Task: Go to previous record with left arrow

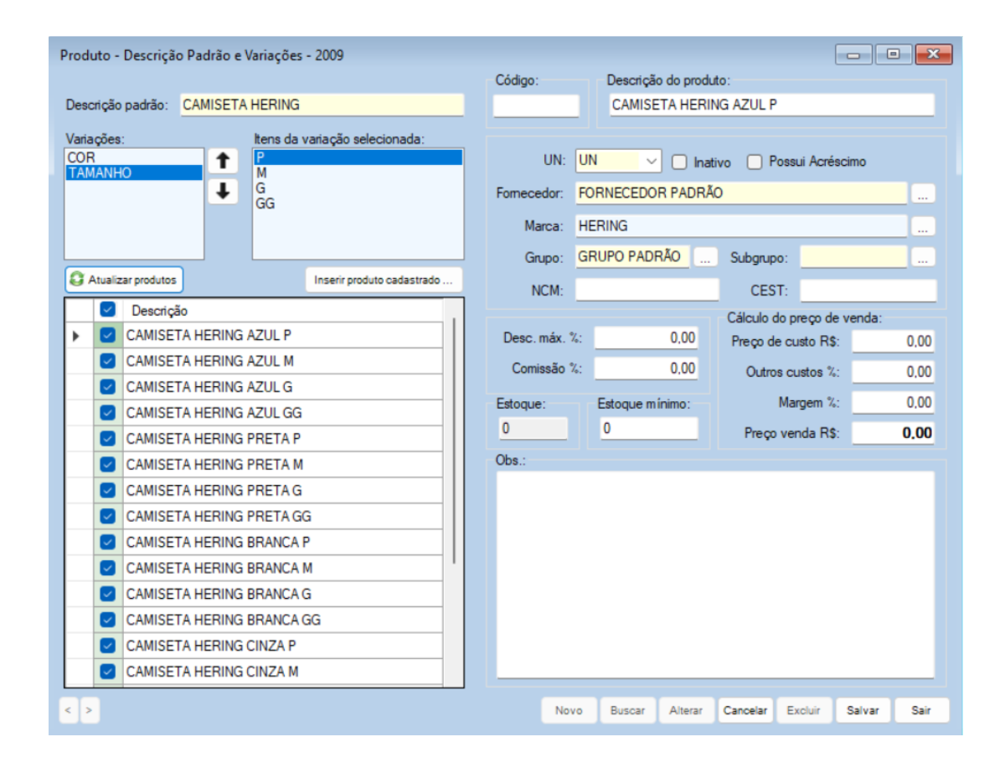Action: [x=69, y=711]
